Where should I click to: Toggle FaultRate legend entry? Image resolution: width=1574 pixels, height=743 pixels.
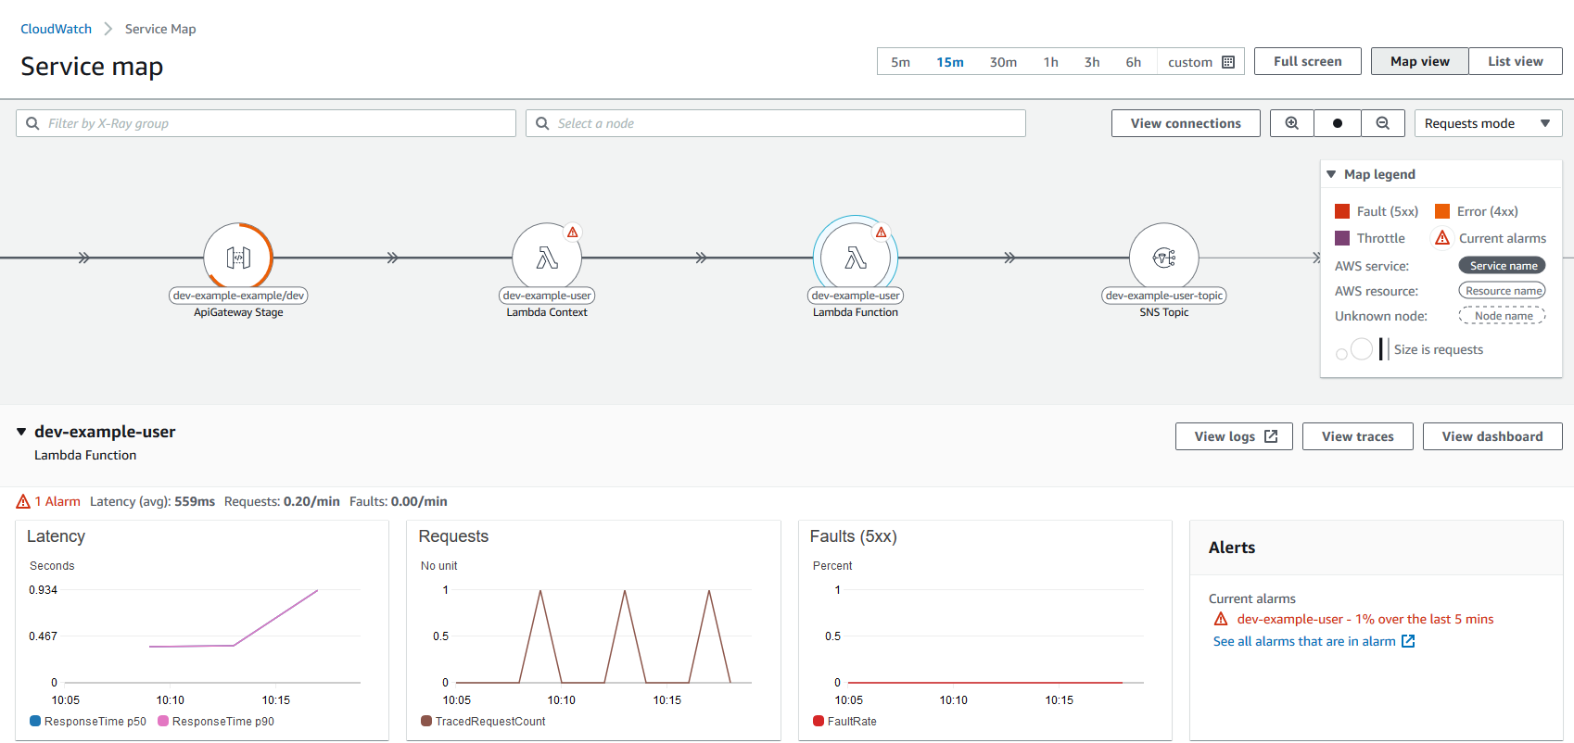pos(844,721)
